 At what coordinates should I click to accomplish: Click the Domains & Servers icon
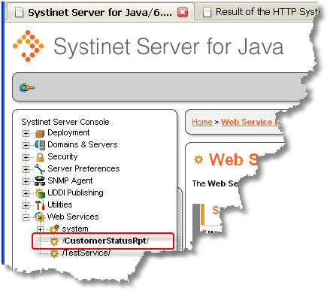pos(40,145)
